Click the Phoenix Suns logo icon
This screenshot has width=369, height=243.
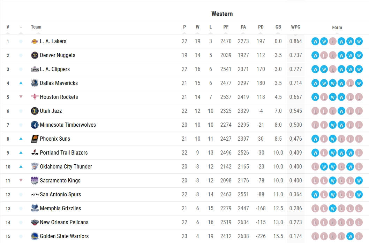[35, 139]
